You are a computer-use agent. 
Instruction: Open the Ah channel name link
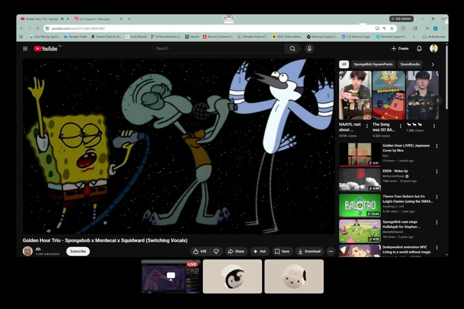(x=38, y=249)
